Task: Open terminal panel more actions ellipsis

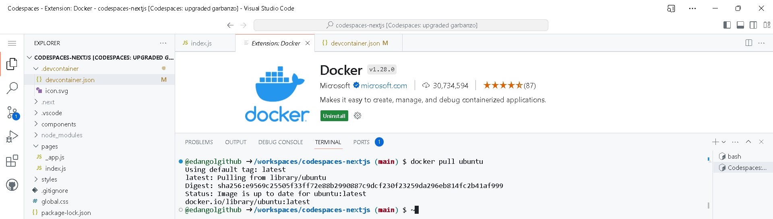Action: (x=735, y=142)
